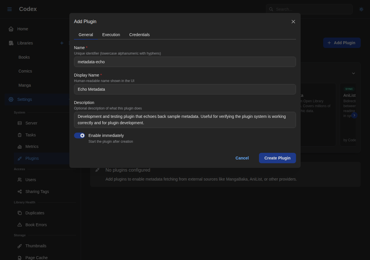Click the right arrow on the AniList card

354,115
